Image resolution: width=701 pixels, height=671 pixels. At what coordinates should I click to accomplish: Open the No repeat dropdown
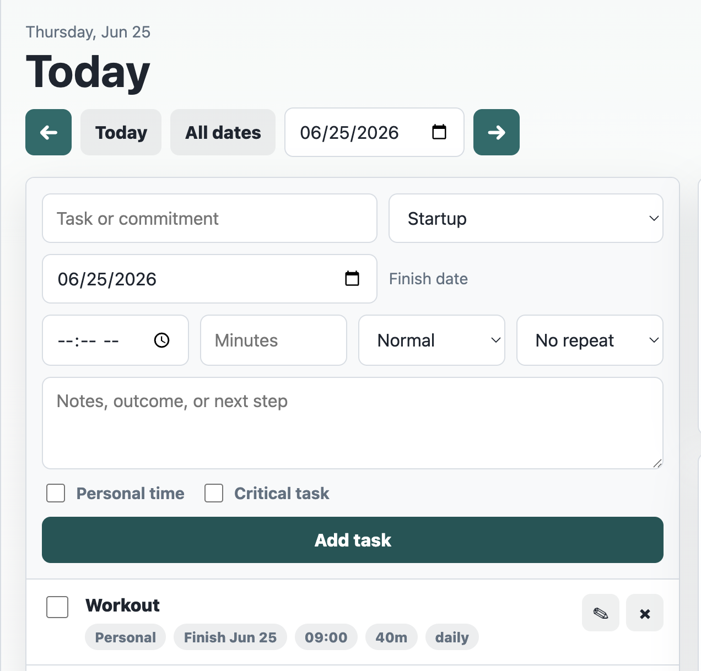tap(590, 340)
